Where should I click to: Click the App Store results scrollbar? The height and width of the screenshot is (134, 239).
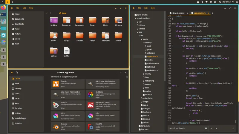point(127,77)
